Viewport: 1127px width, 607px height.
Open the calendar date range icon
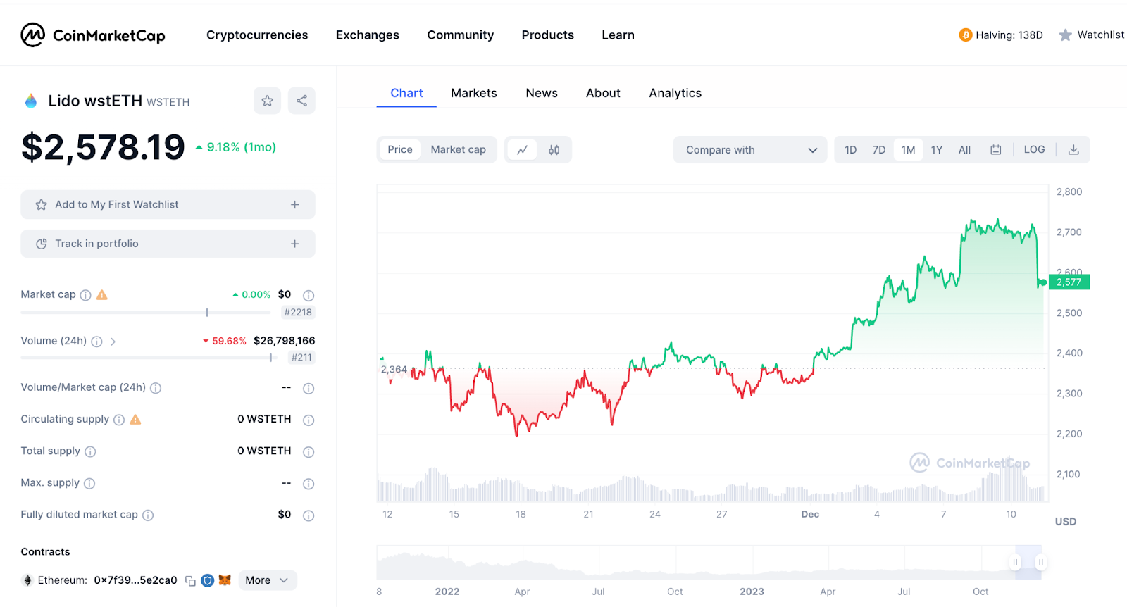(x=995, y=149)
